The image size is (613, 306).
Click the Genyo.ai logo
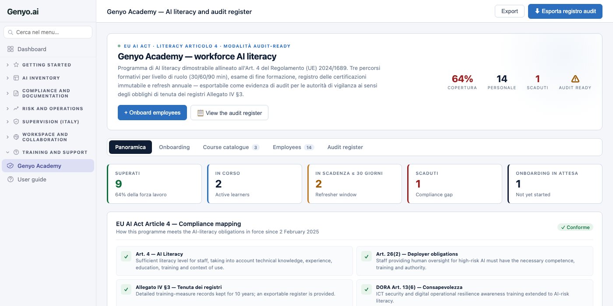23,12
